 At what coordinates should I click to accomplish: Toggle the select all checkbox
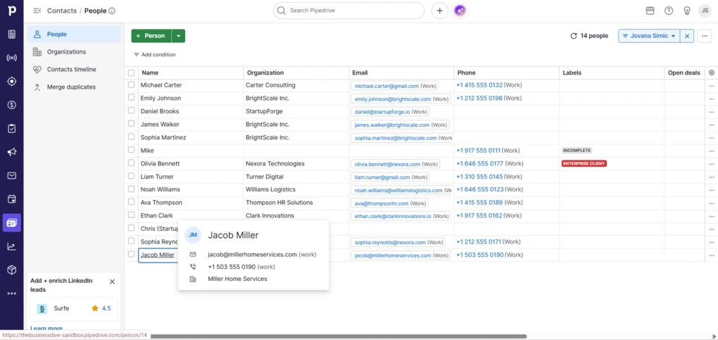(x=132, y=73)
